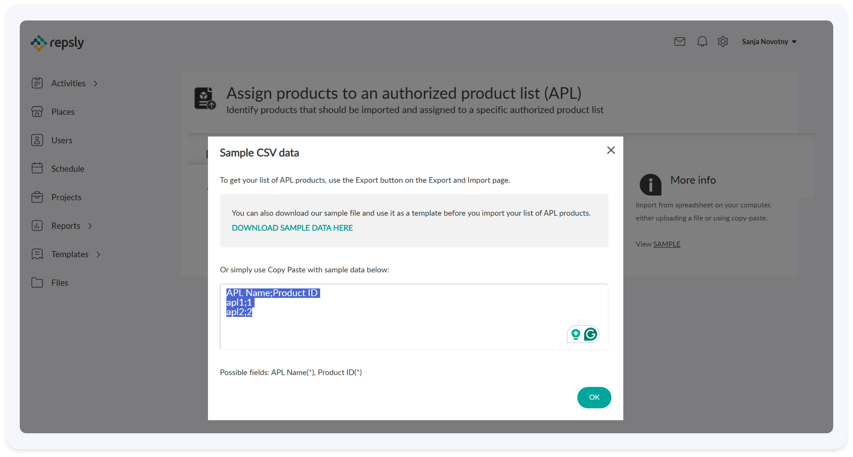Open the mail envelope icon
Screen dimensions: 853x457
pos(680,42)
